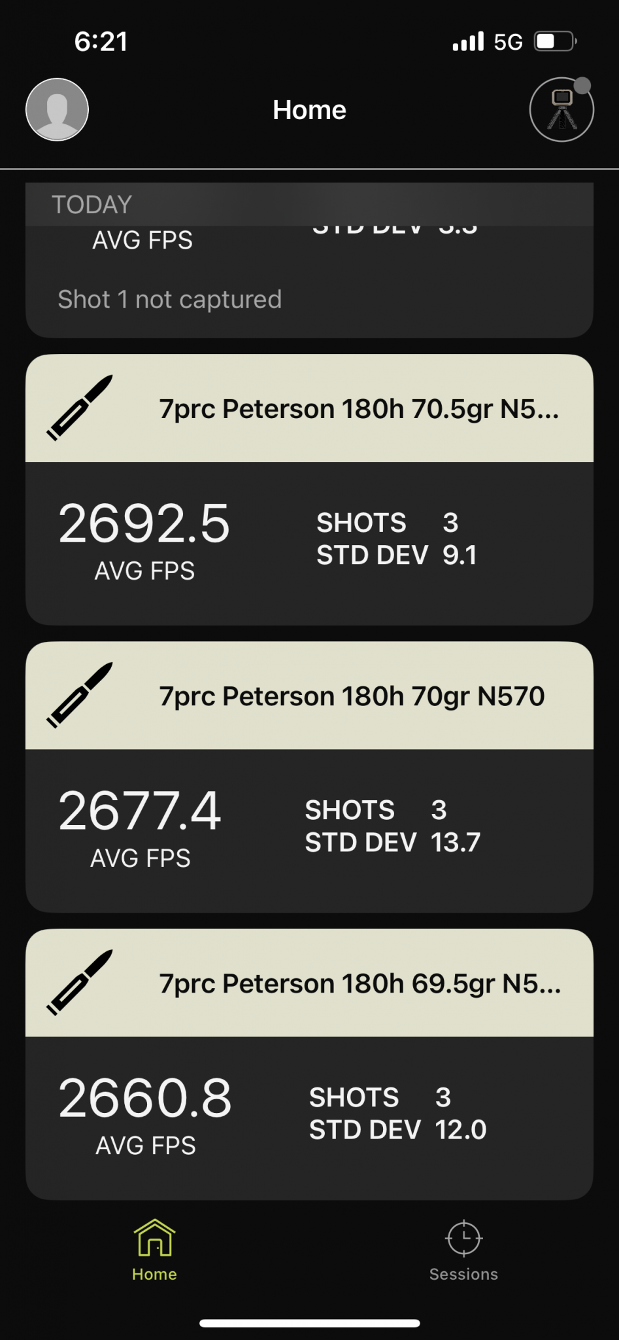
Task: Open 7prc Peterson 180h 70.5gr session title
Action: 359,409
